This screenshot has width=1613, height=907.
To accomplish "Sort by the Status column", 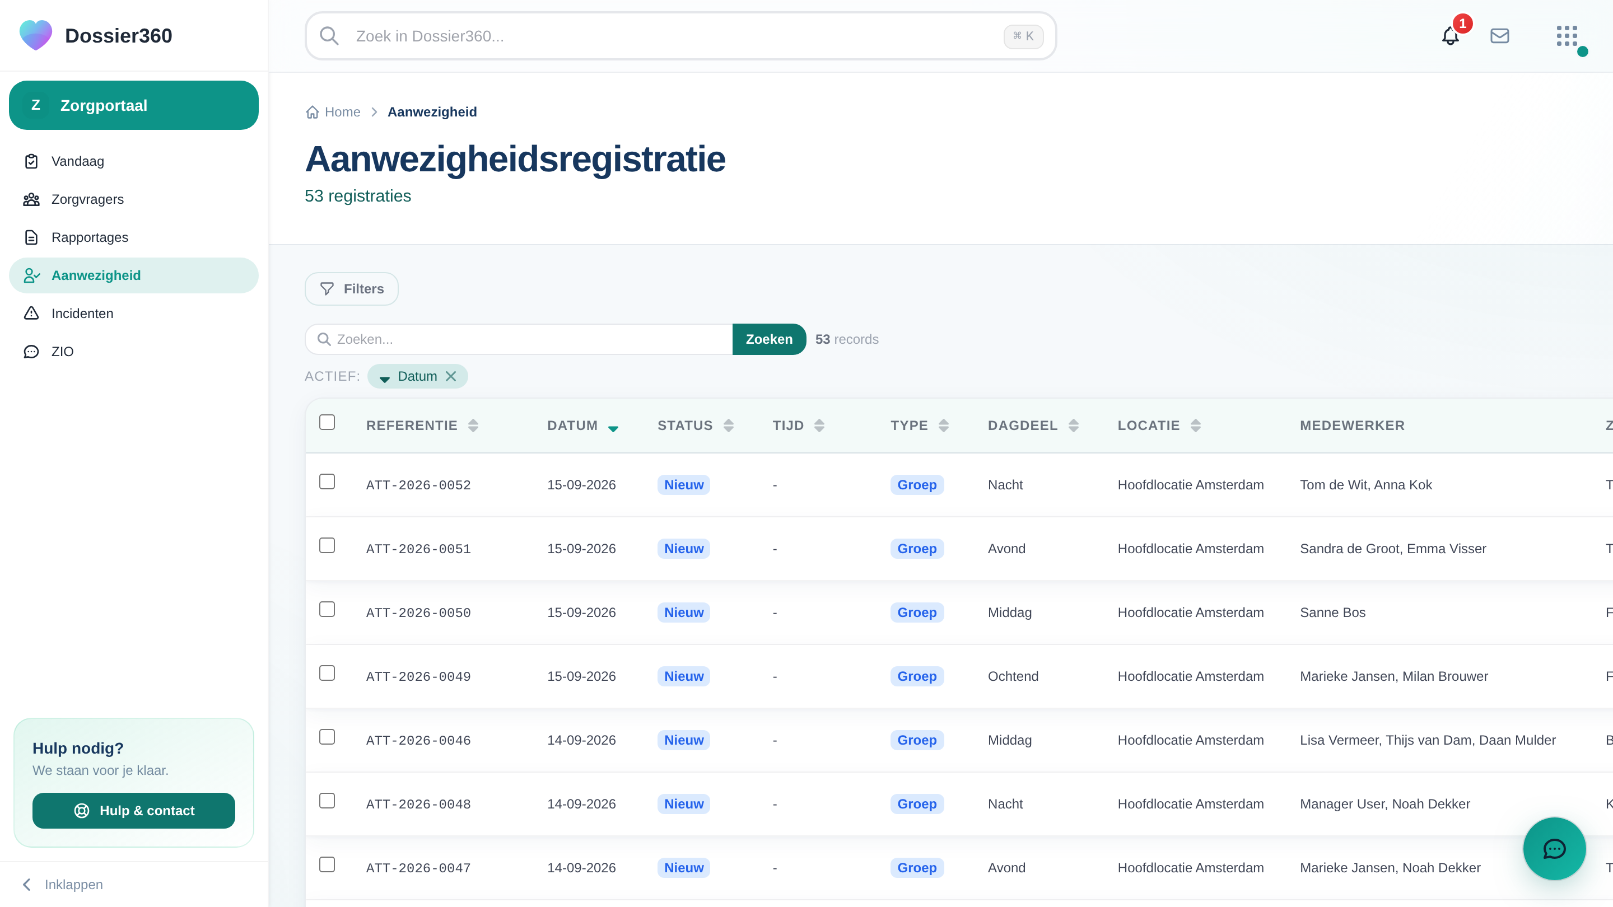I will [x=695, y=426].
